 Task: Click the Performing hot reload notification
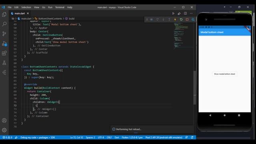152,129
